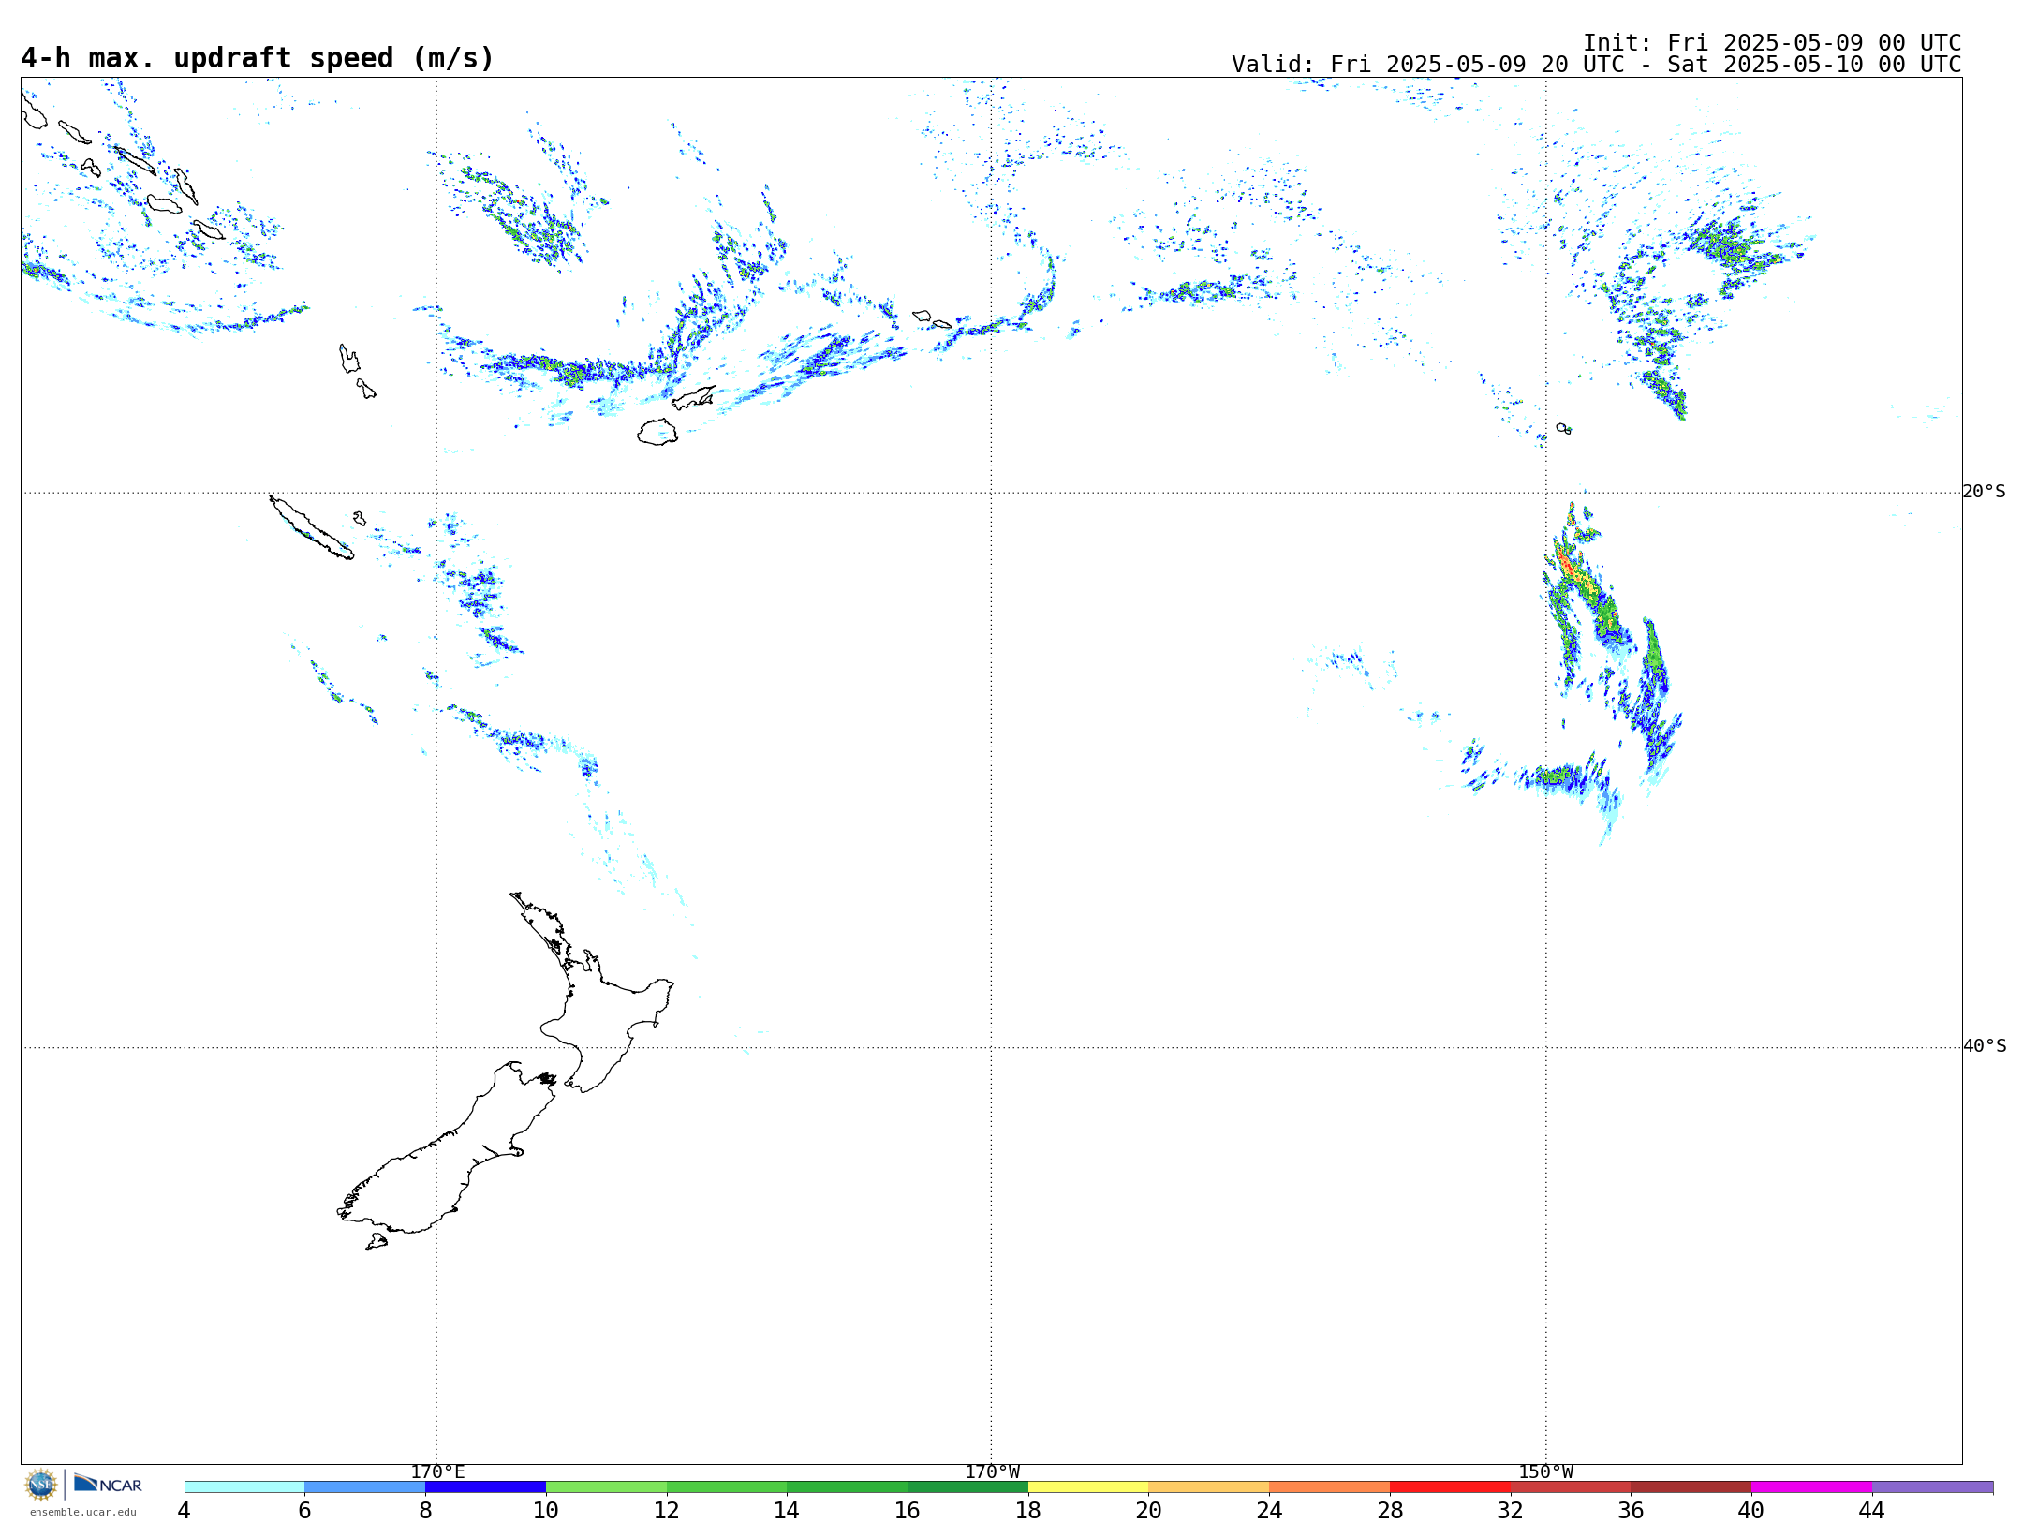
Task: Pick the muted red 32-36 colorbar swatch
Action: (x=1571, y=1487)
